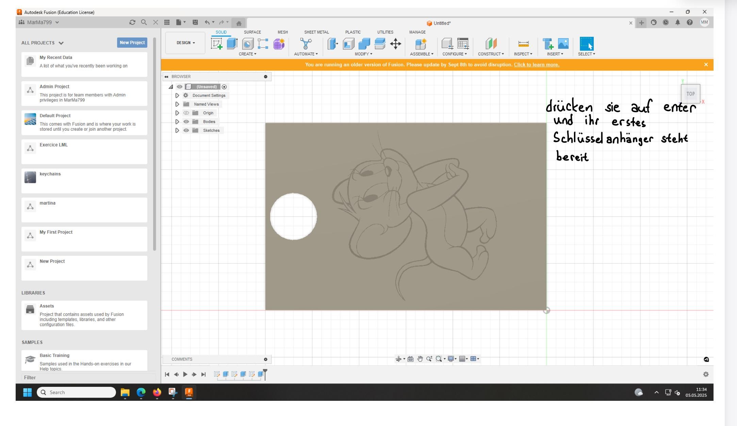Screen dimensions: 737x426
Task: Switch to the SHEET METAL tab
Action: pyautogui.click(x=316, y=32)
